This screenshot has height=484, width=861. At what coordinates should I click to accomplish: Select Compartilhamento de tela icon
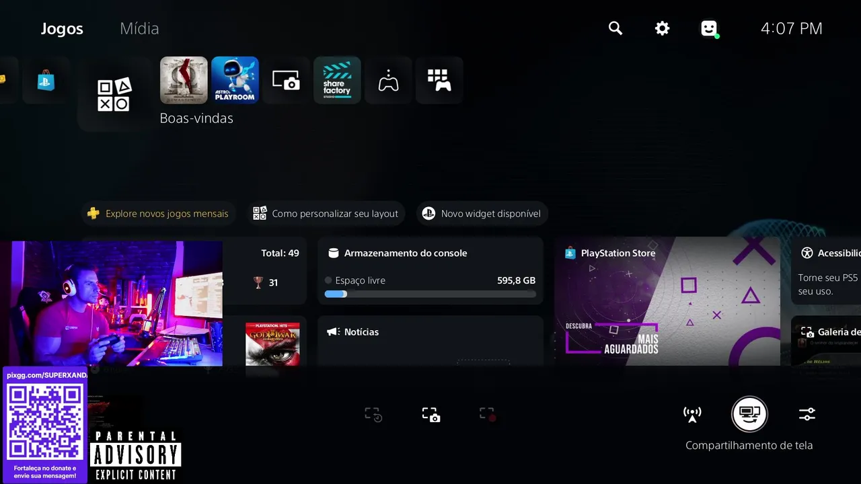tap(749, 414)
